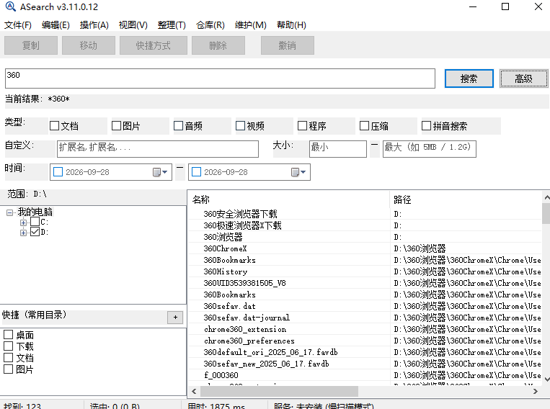Sort results by 名称 column header
This screenshot has height=409, width=550.
point(288,199)
